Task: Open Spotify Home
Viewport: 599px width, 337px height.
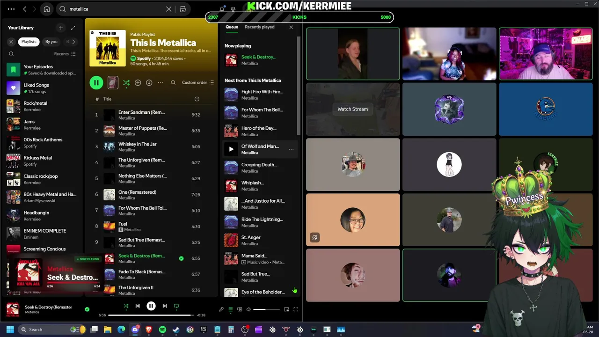Action: click(x=47, y=9)
